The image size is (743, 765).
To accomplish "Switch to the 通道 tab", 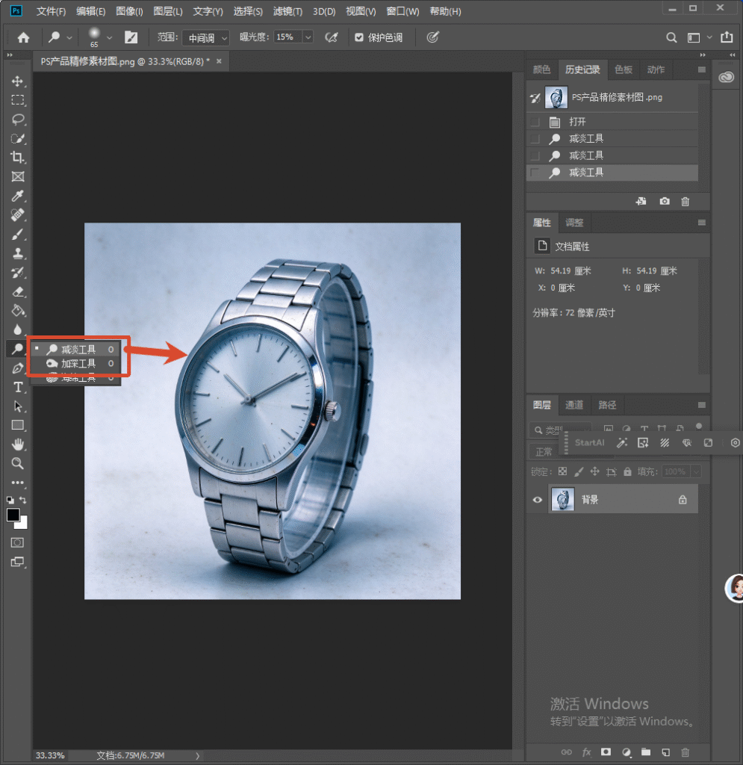I will (573, 404).
